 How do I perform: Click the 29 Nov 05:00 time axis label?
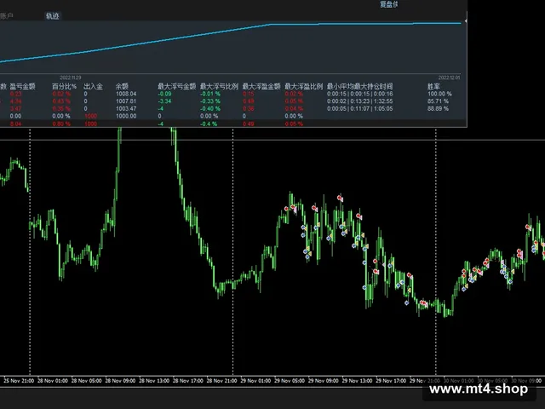click(x=290, y=381)
